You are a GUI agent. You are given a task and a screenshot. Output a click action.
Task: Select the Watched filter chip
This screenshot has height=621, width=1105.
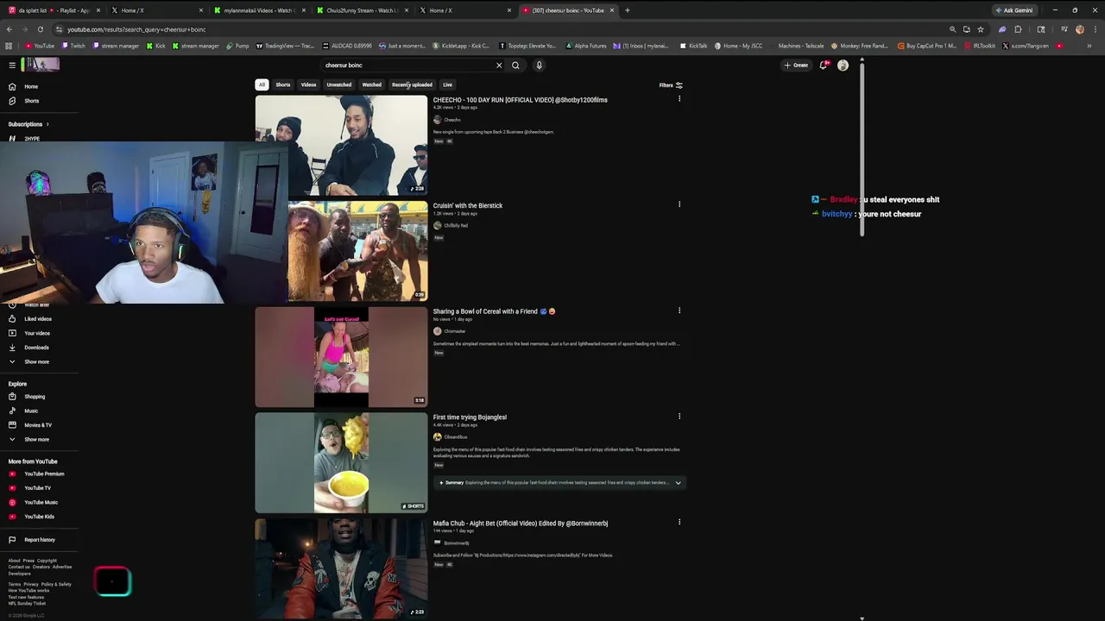pos(372,85)
